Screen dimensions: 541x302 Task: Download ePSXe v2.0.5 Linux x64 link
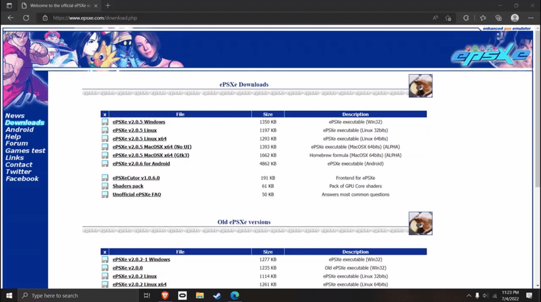pos(140,139)
